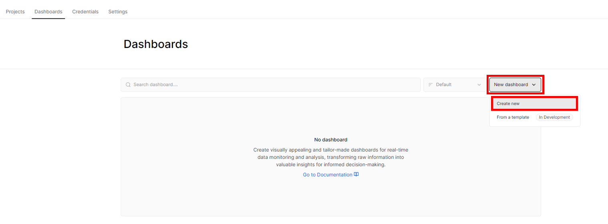Image resolution: width=608 pixels, height=224 pixels.
Task: Open the Settings tab
Action: coord(118,12)
